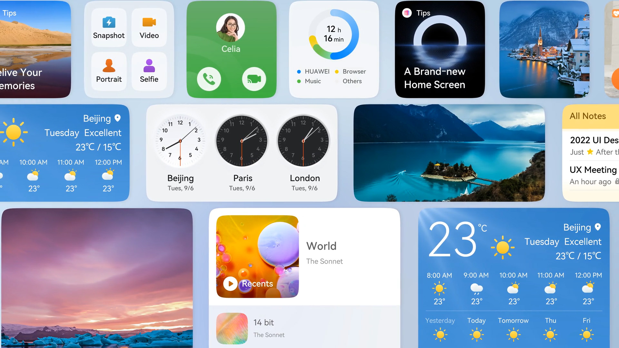Viewport: 619px width, 348px height.
Task: Play World by The Sonnet
Action: pos(230,283)
